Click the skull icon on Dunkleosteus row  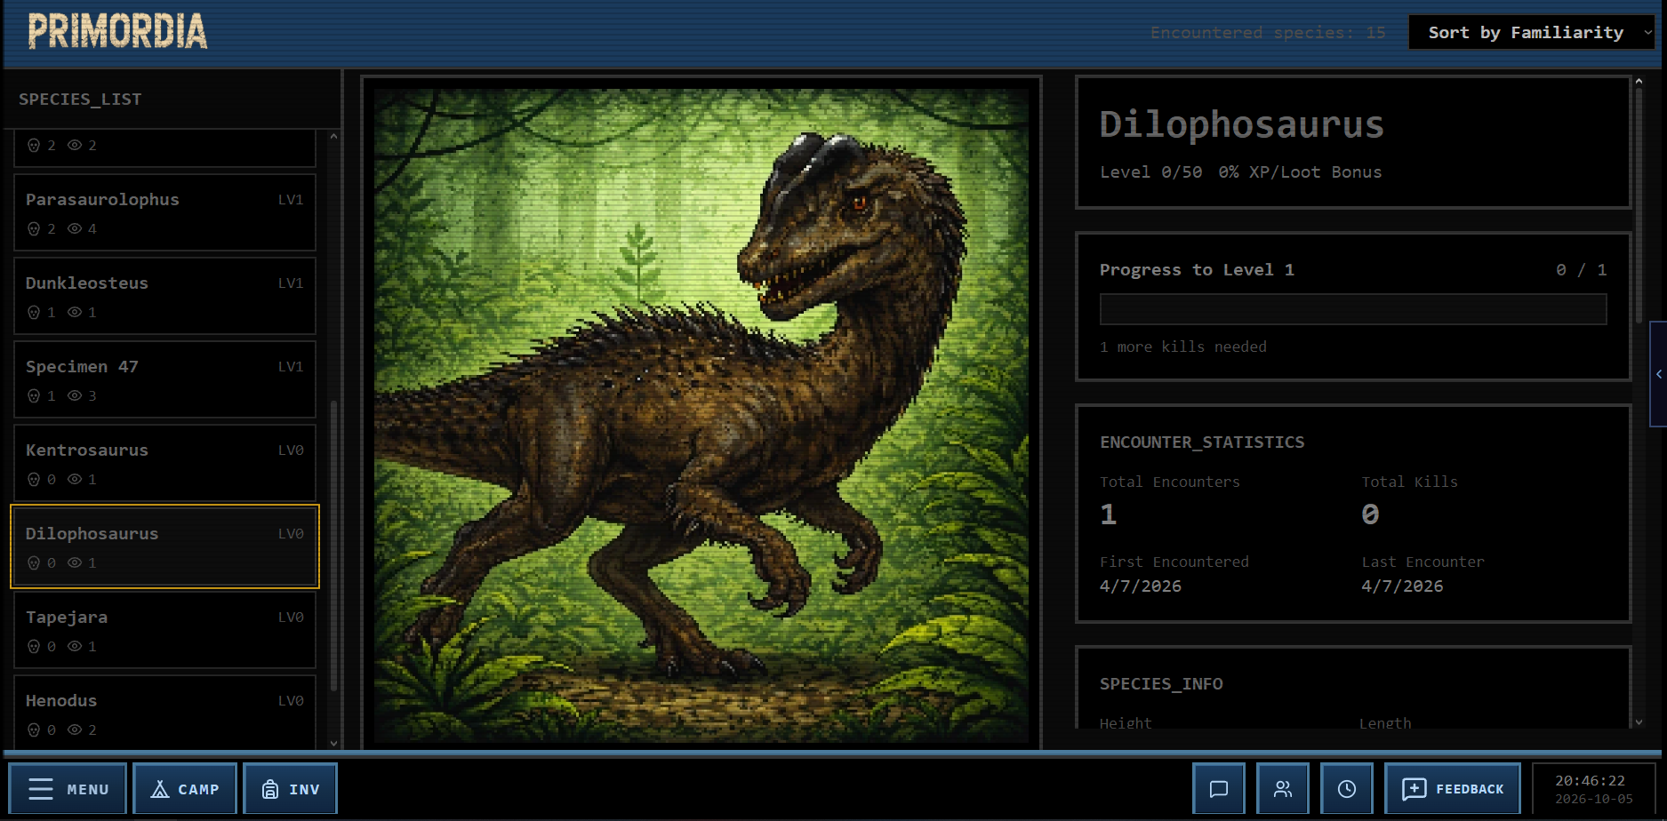[34, 313]
